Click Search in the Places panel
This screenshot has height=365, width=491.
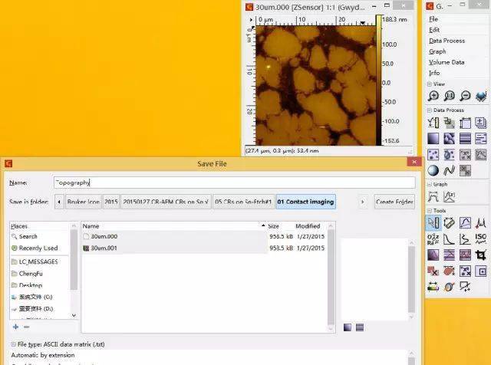(28, 237)
